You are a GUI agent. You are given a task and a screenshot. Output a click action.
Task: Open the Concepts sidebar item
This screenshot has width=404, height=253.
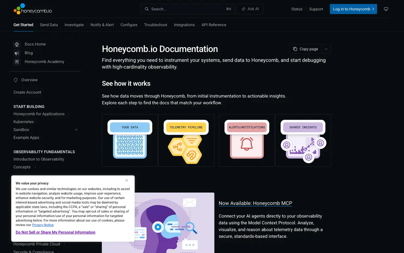click(22, 167)
